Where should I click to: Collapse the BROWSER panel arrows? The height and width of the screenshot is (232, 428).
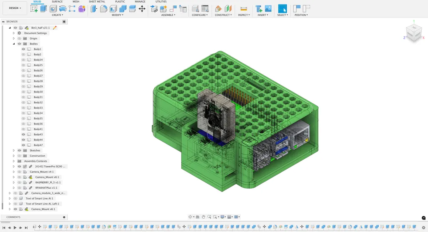[x=3, y=22]
